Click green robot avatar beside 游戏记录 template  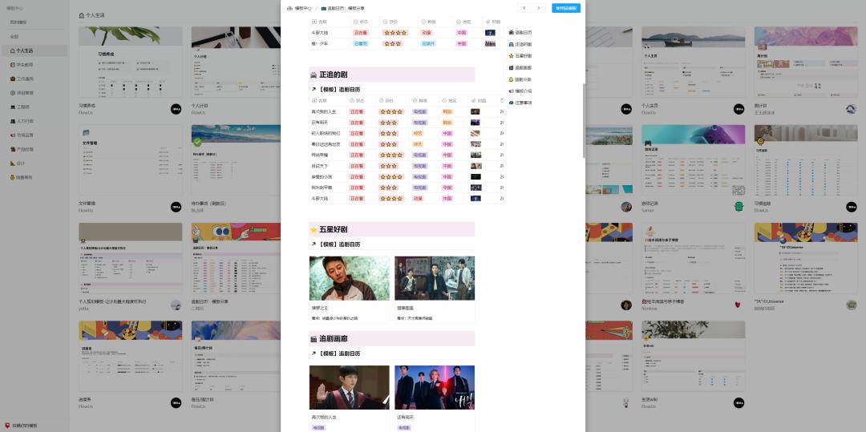pyautogui.click(x=739, y=207)
